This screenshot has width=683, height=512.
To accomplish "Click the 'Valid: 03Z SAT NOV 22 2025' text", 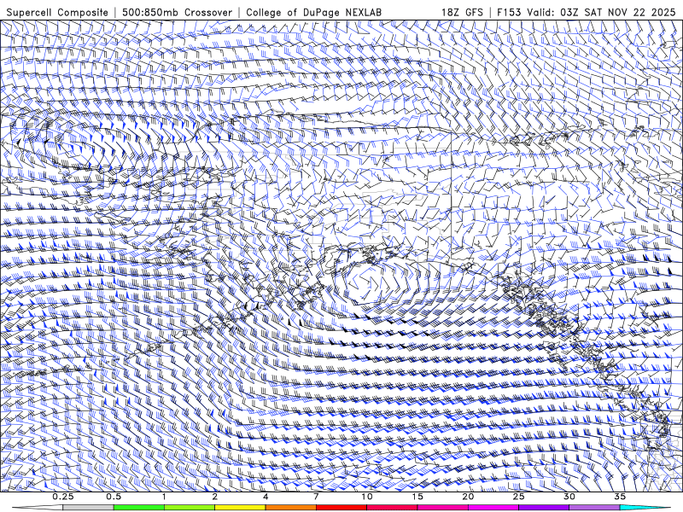I will tap(602, 12).
